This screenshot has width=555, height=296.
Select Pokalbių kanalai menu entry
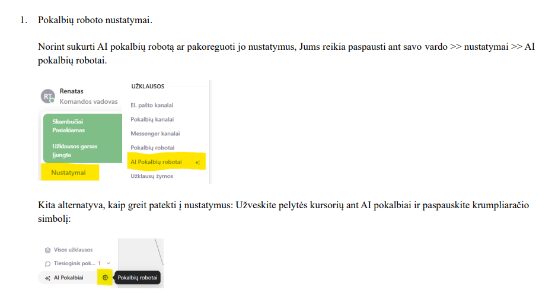152,119
